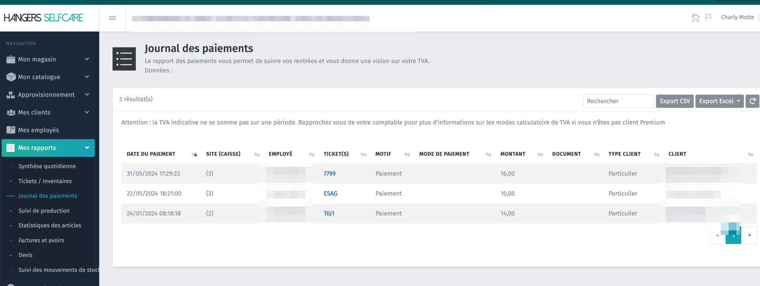The image size is (760, 286).
Task: Click the Export CSV button
Action: 674,101
